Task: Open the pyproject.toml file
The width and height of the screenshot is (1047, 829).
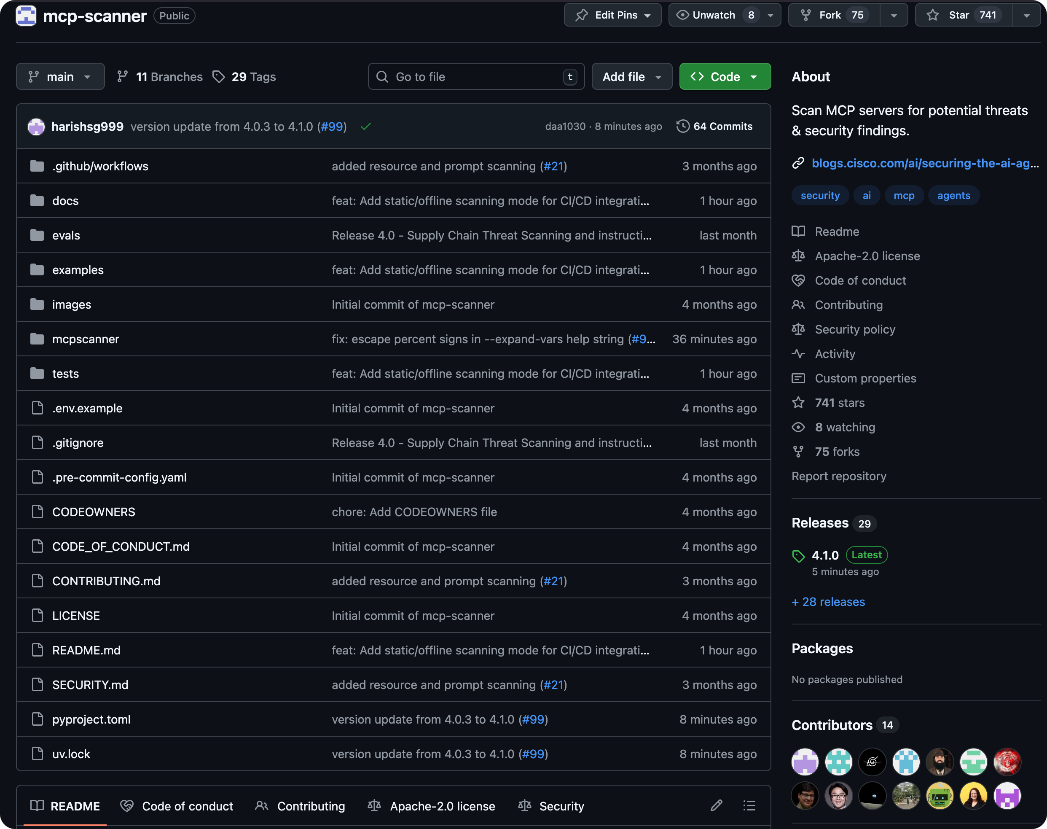Action: tap(91, 719)
